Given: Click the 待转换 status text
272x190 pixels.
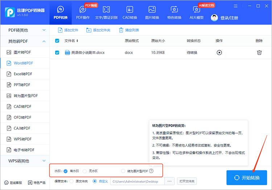Looking at the screenshot, I should [192, 52].
